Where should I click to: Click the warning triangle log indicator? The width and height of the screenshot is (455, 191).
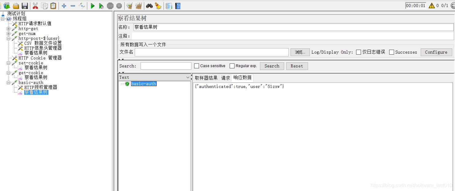432,6
